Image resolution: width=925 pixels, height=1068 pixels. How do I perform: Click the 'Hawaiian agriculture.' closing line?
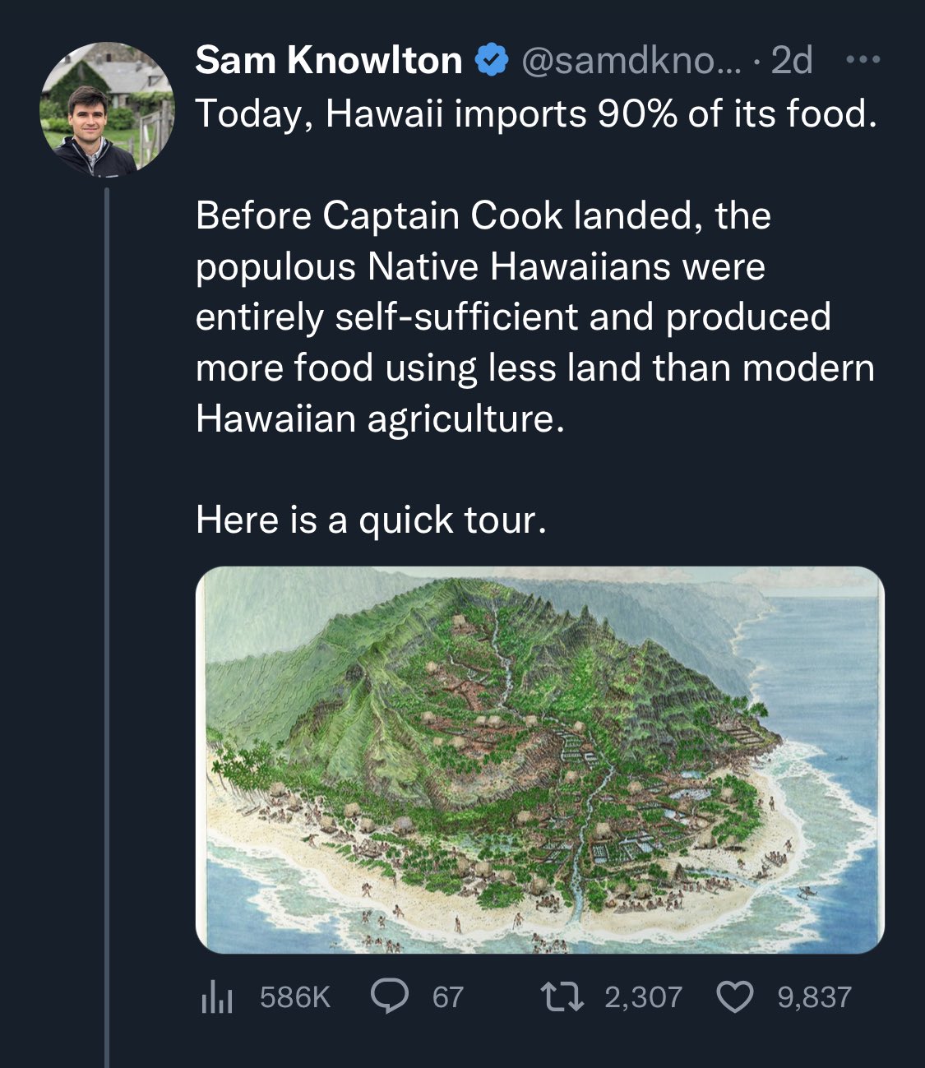[x=381, y=419]
